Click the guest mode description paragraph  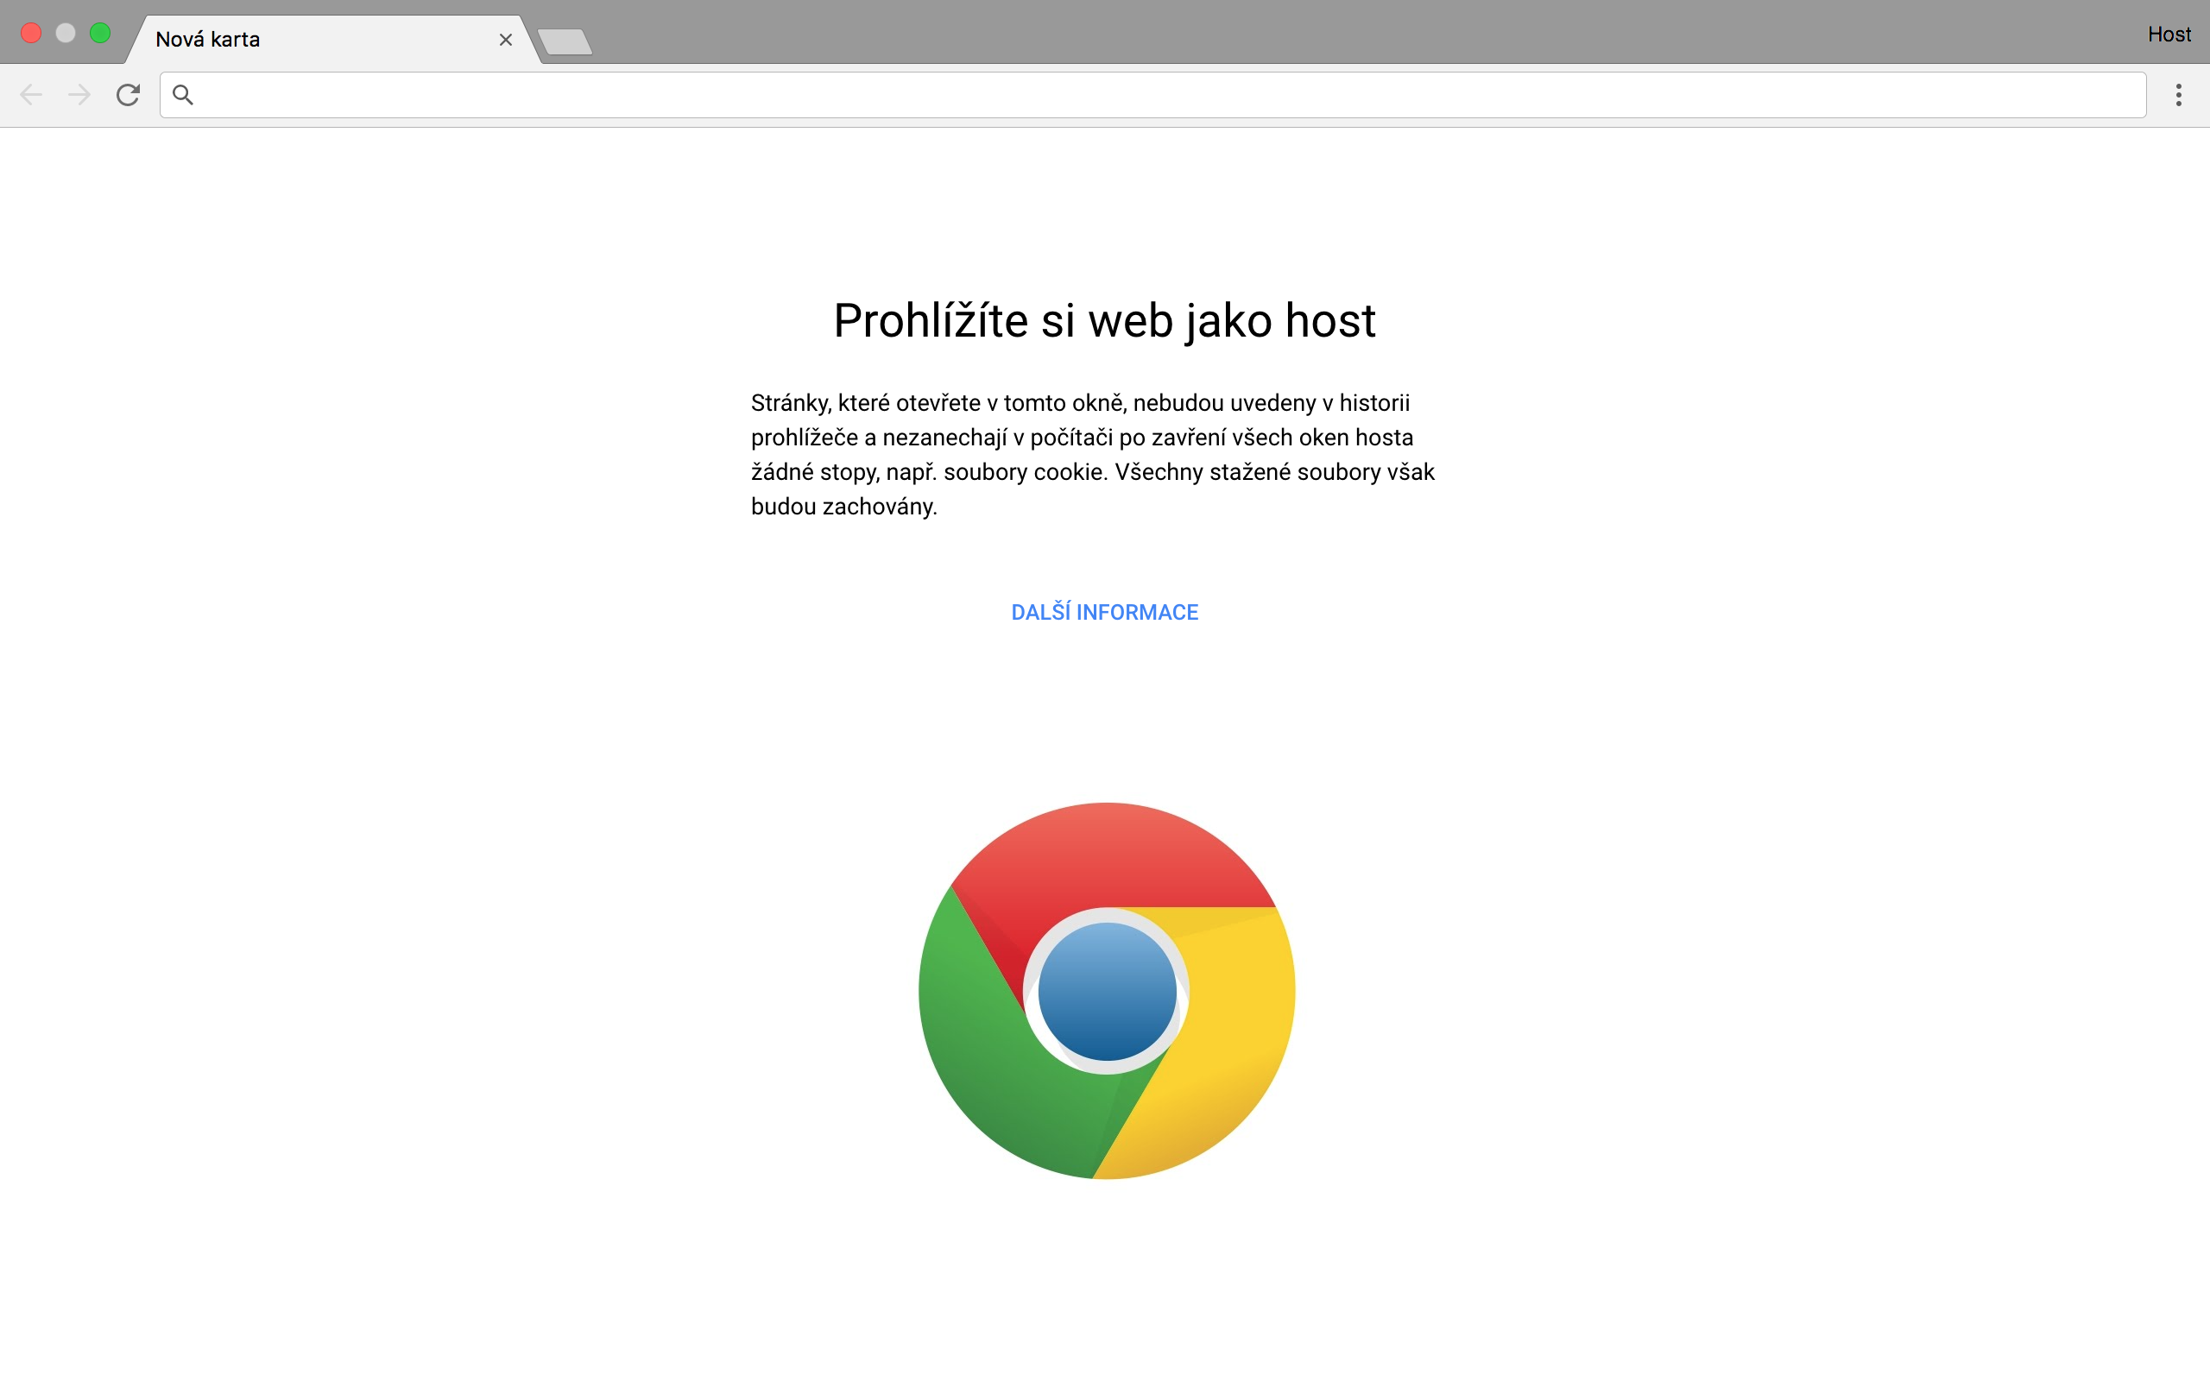click(x=1092, y=455)
